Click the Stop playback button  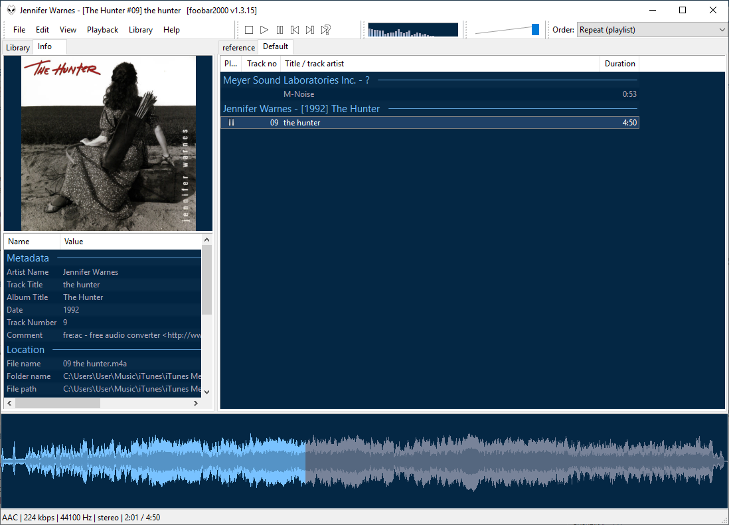[x=249, y=30]
